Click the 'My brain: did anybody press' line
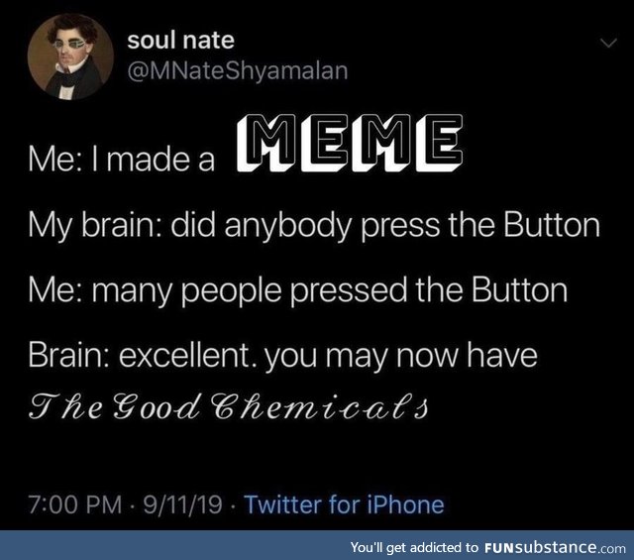This screenshot has height=560, width=634. (314, 226)
